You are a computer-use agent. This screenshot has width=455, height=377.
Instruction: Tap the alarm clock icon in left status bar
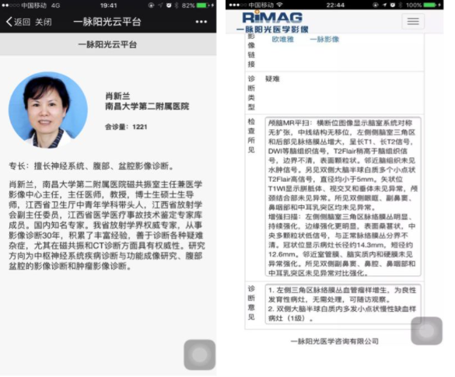pos(169,5)
